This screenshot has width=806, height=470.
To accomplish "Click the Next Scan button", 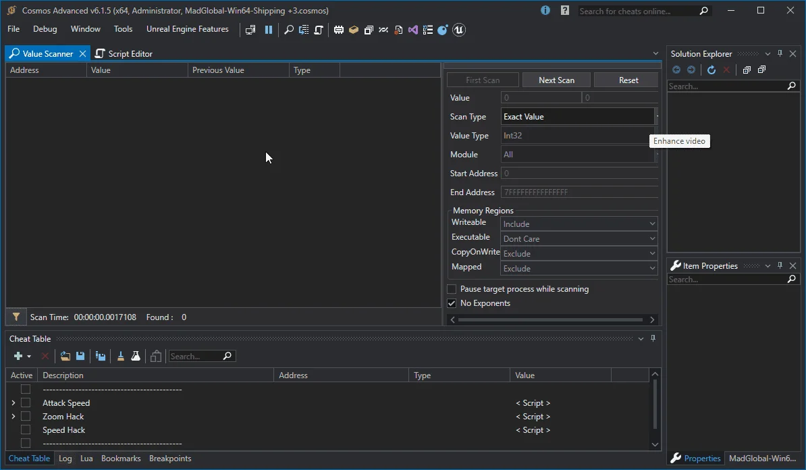I will (x=556, y=80).
